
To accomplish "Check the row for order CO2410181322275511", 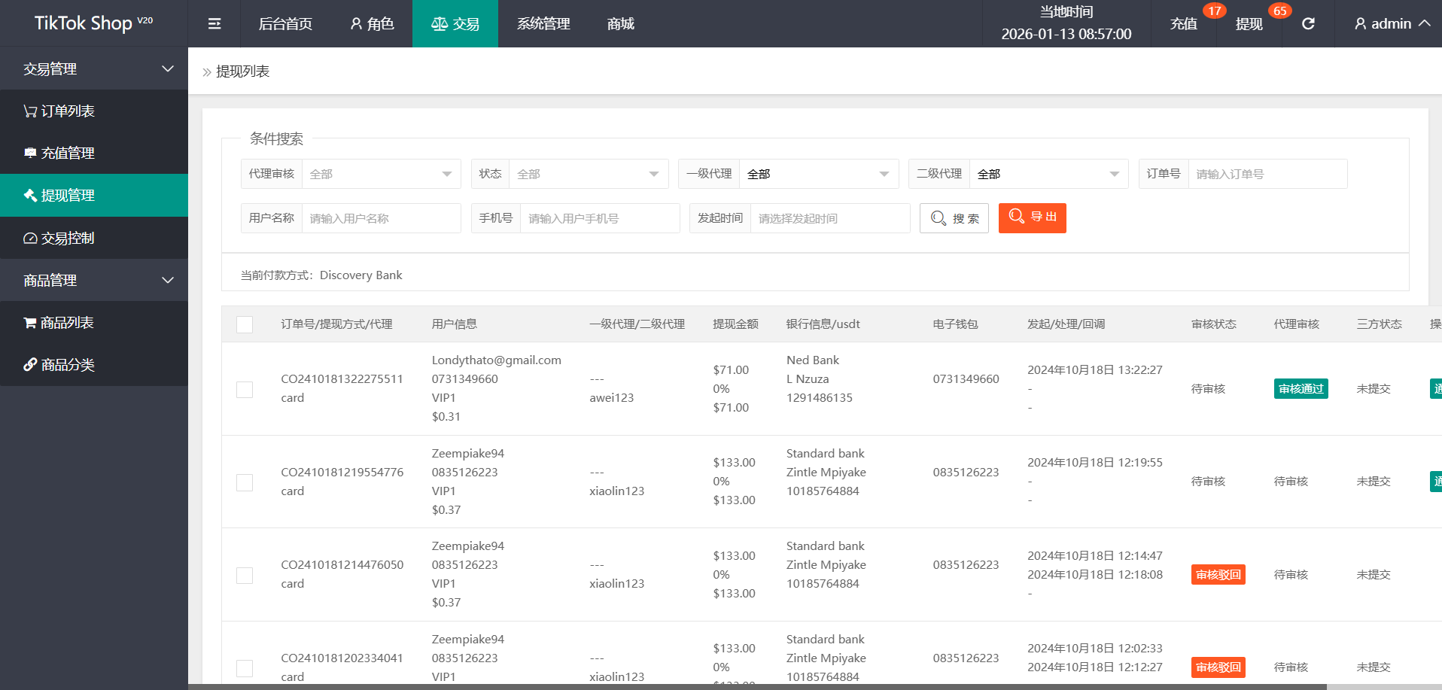I will pyautogui.click(x=245, y=389).
